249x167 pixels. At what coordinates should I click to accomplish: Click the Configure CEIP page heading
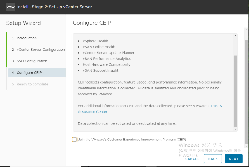click(x=92, y=23)
